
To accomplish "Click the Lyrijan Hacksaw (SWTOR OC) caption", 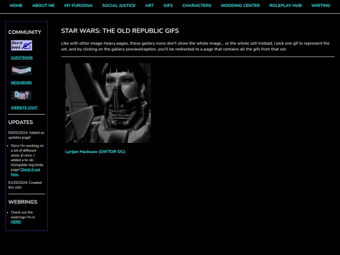I will point(95,152).
